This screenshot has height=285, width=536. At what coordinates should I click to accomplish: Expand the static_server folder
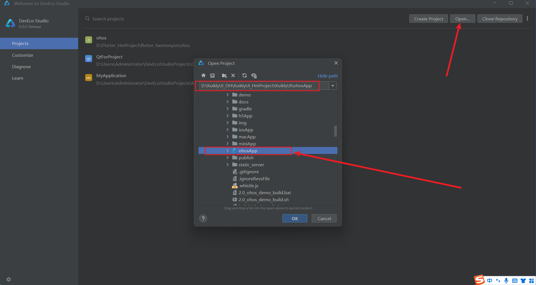click(228, 165)
